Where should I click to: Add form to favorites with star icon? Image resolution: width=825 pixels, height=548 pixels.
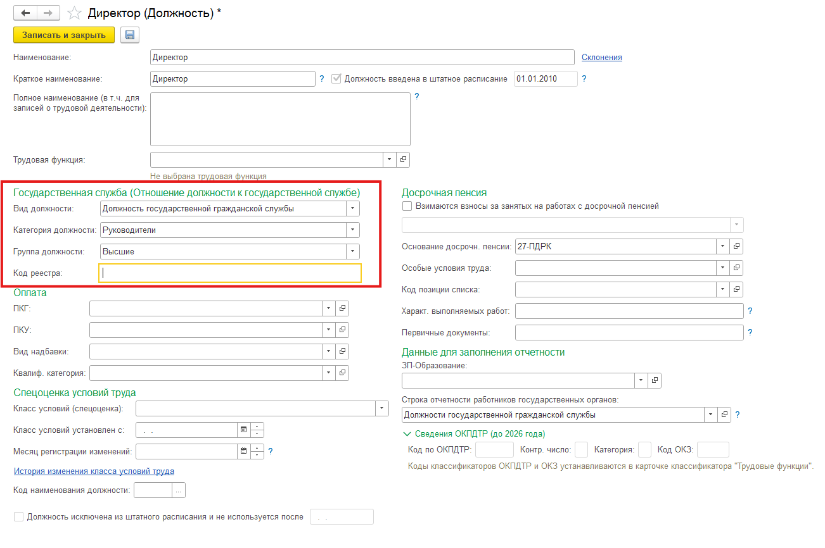[75, 13]
